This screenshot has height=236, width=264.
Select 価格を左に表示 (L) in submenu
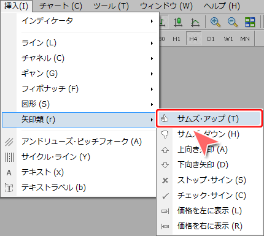pos(209,211)
